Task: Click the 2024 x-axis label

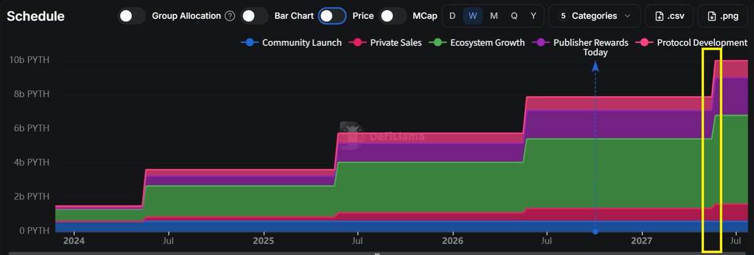Action: click(74, 241)
